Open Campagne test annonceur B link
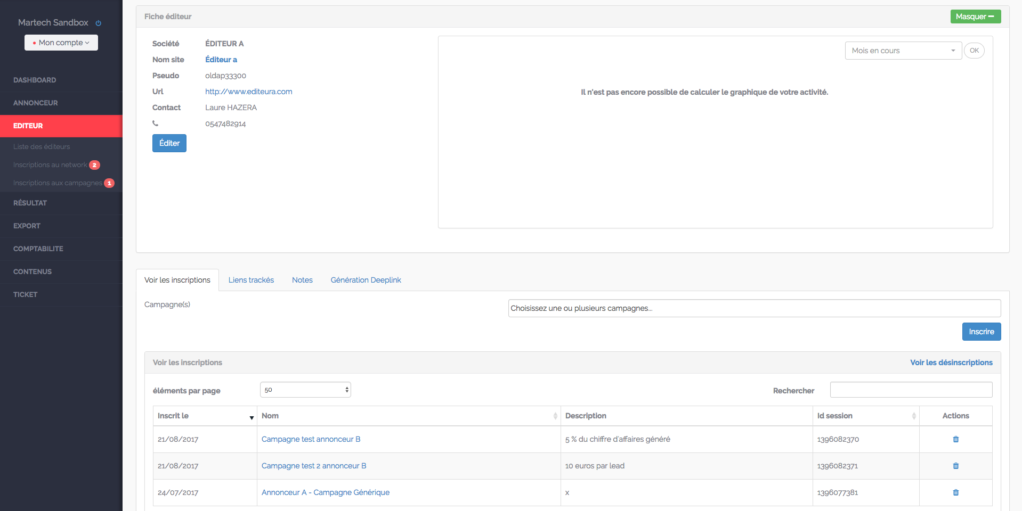Image resolution: width=1022 pixels, height=511 pixels. point(311,439)
